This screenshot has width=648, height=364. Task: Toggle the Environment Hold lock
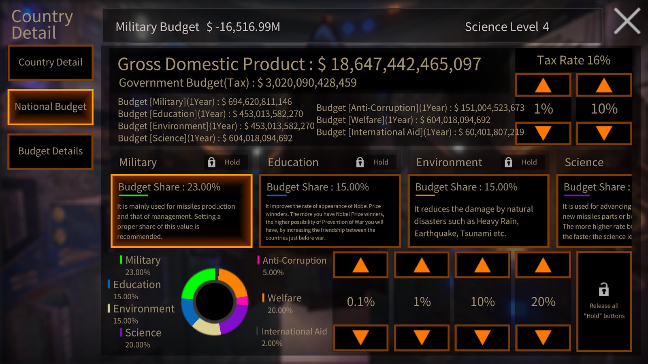pos(521,162)
